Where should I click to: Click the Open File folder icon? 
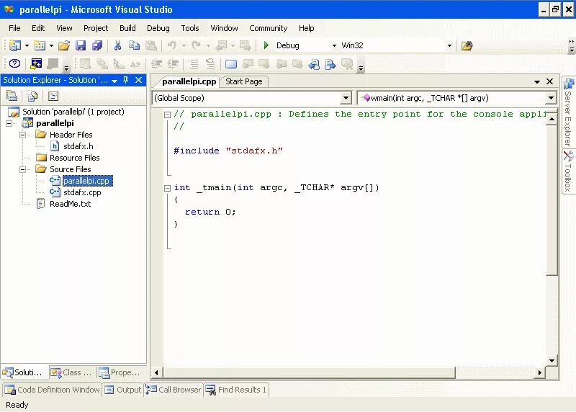63,45
